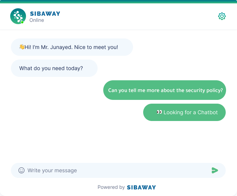The image size is (237, 196).
Task: Focus the Write your message field
Action: point(113,170)
